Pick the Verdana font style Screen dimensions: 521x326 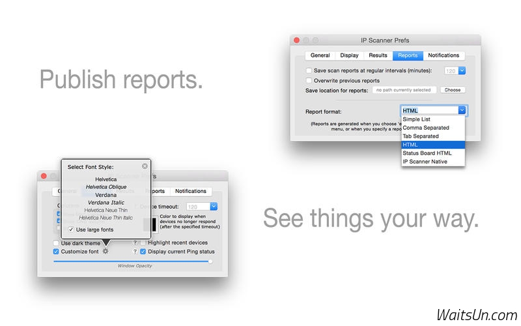[106, 195]
